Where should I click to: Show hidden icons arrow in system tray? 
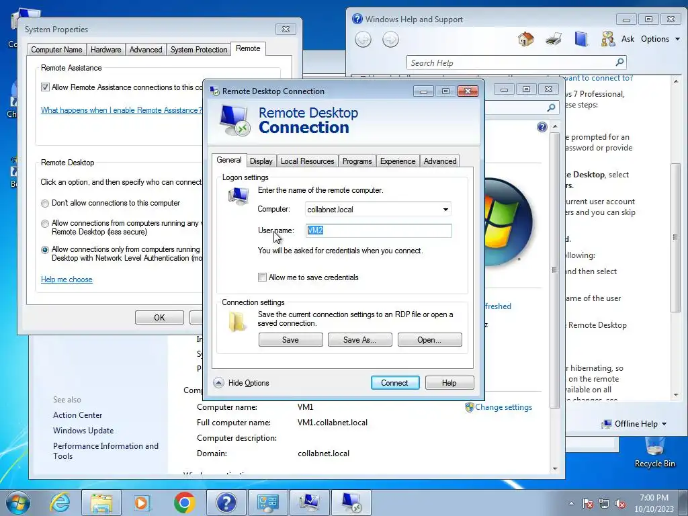(571, 504)
